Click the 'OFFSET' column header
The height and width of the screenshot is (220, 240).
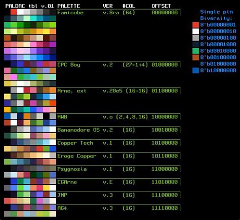click(x=161, y=6)
